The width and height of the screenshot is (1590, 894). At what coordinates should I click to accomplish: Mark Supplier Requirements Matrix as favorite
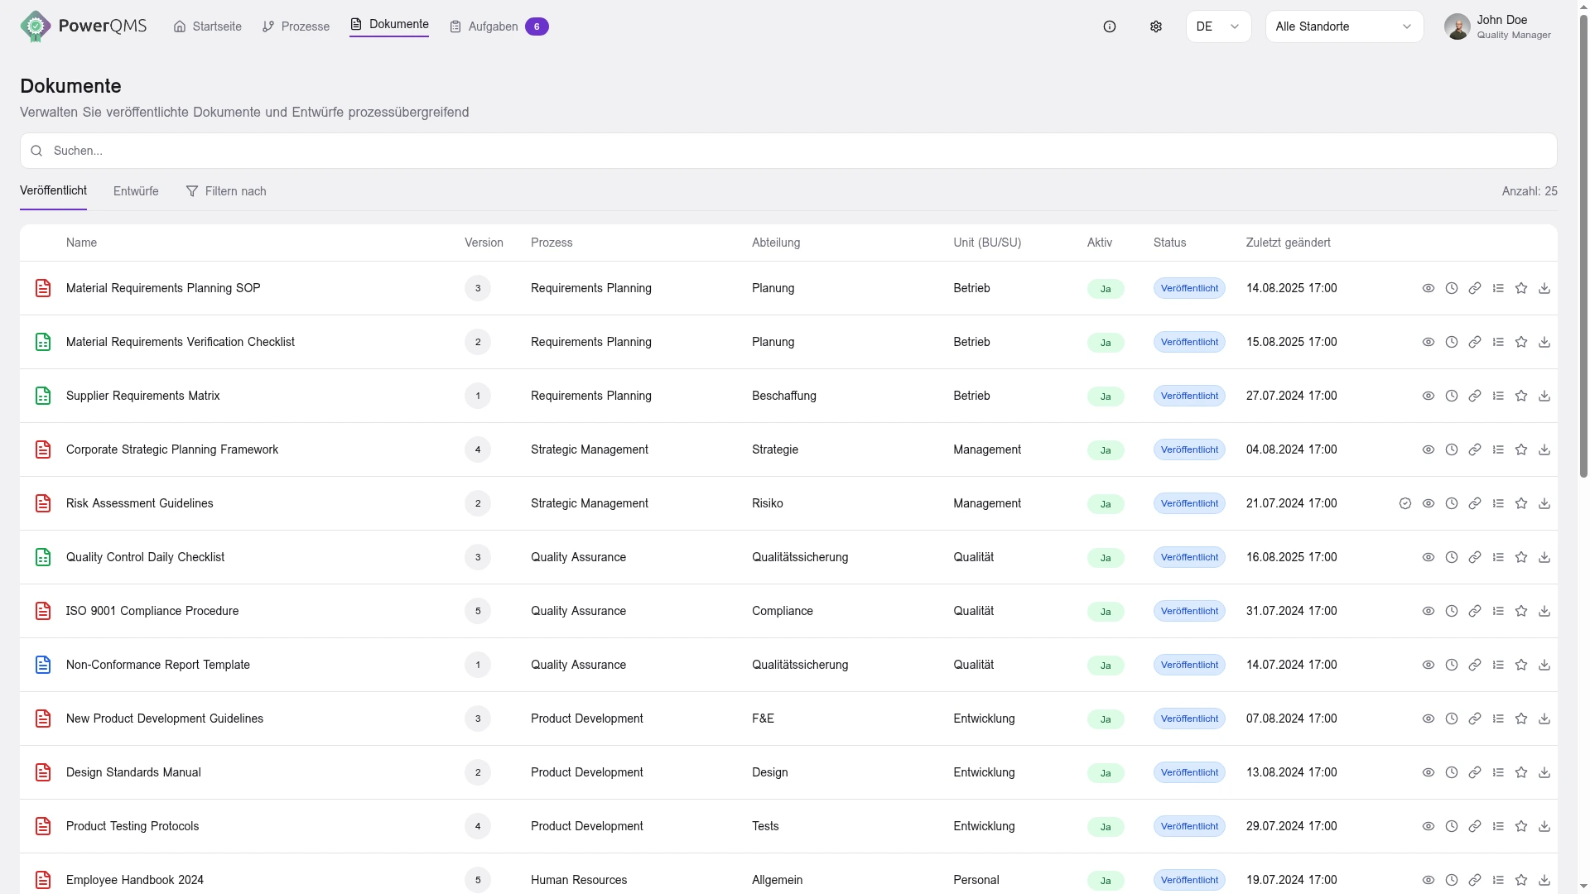(x=1521, y=396)
